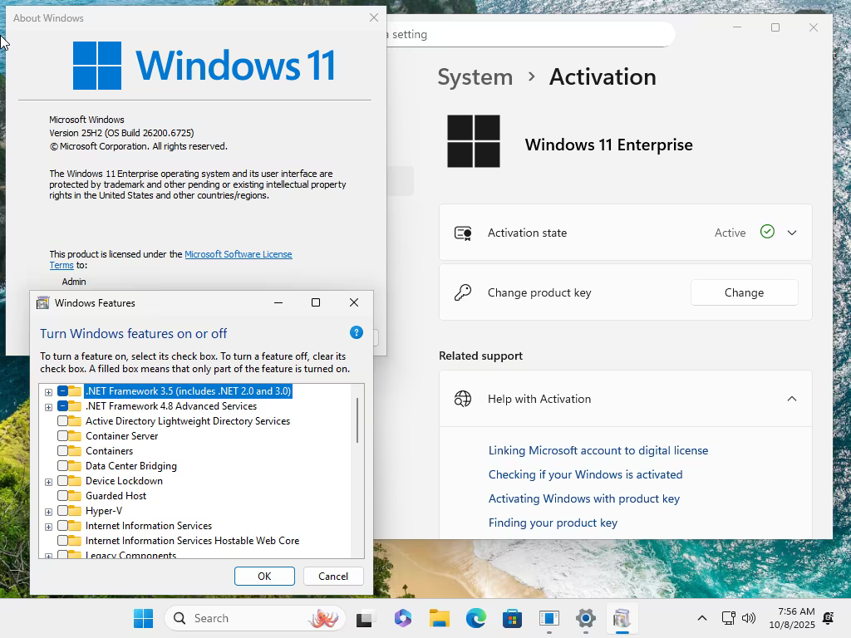Open the Copilot taskbar icon
This screenshot has height=638, width=851.
click(403, 618)
